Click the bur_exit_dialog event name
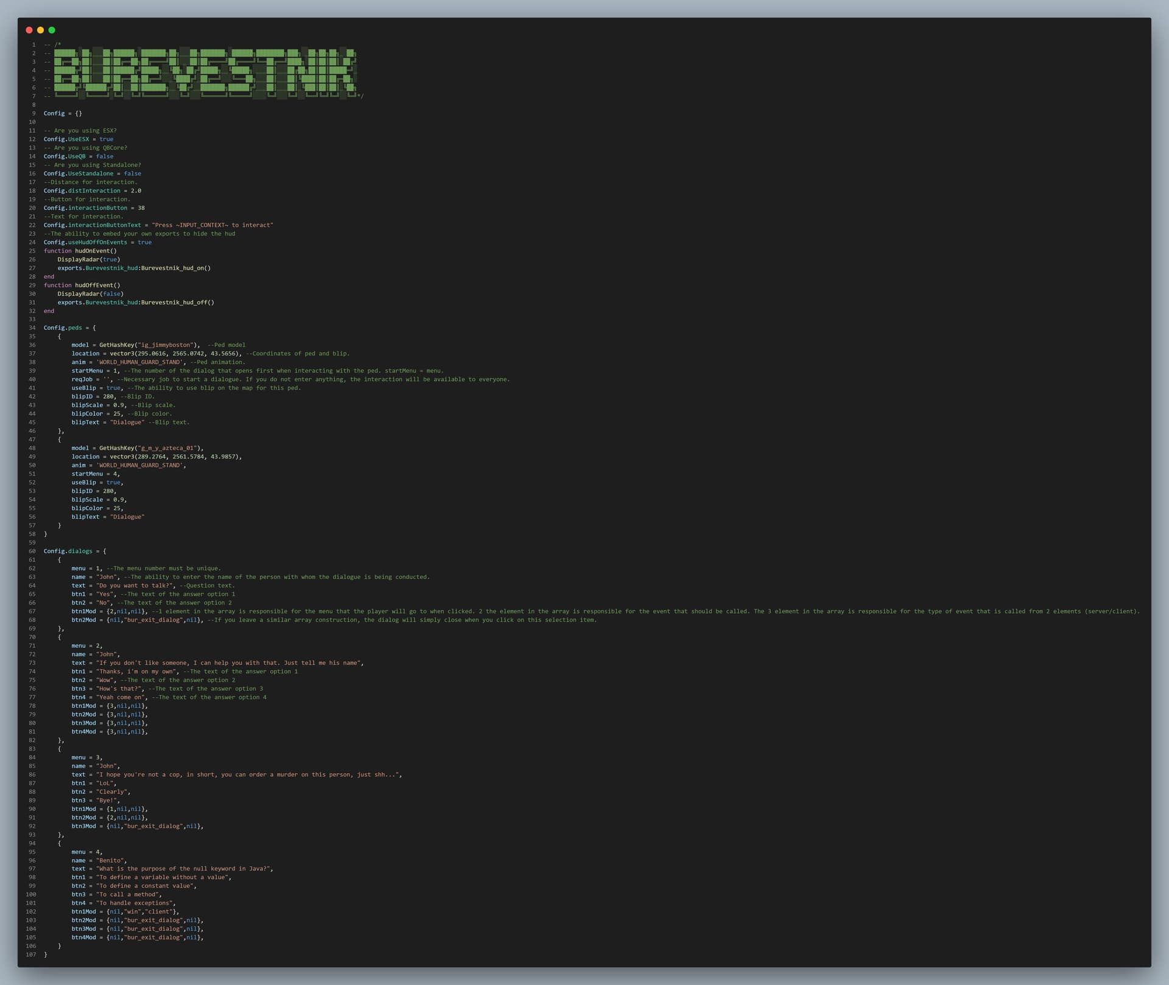1169x985 pixels. 153,620
